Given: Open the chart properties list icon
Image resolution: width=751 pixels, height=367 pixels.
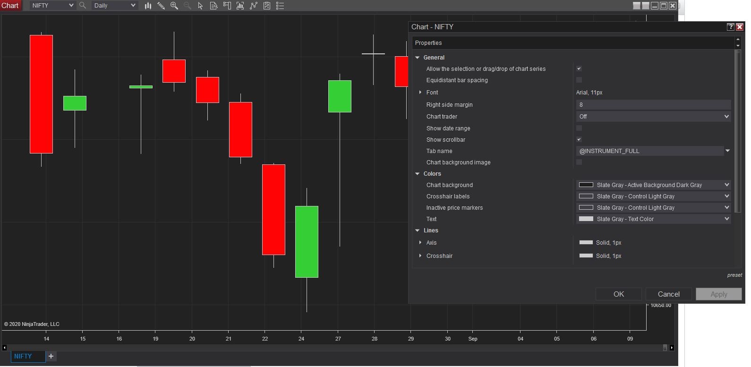Looking at the screenshot, I should 280,6.
